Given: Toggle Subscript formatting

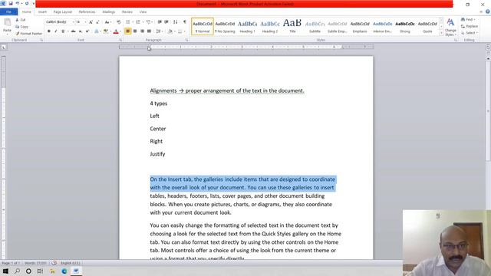Looking at the screenshot, I should pos(81,31).
